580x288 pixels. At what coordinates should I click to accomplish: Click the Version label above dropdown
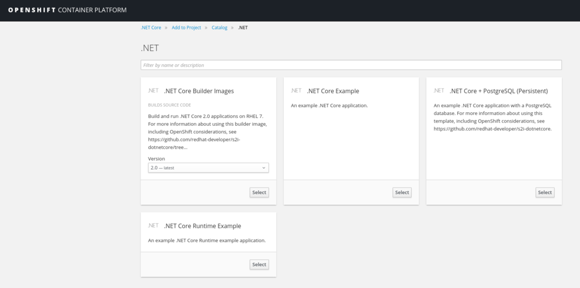[x=156, y=158]
